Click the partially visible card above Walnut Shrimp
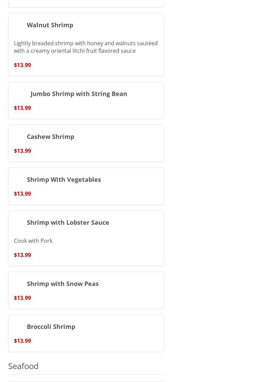262x382 pixels. point(86,3)
